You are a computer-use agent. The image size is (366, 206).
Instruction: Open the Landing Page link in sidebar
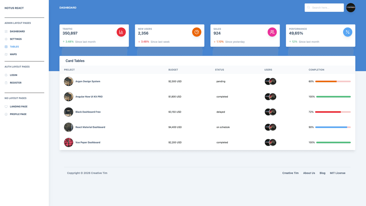tap(18, 107)
